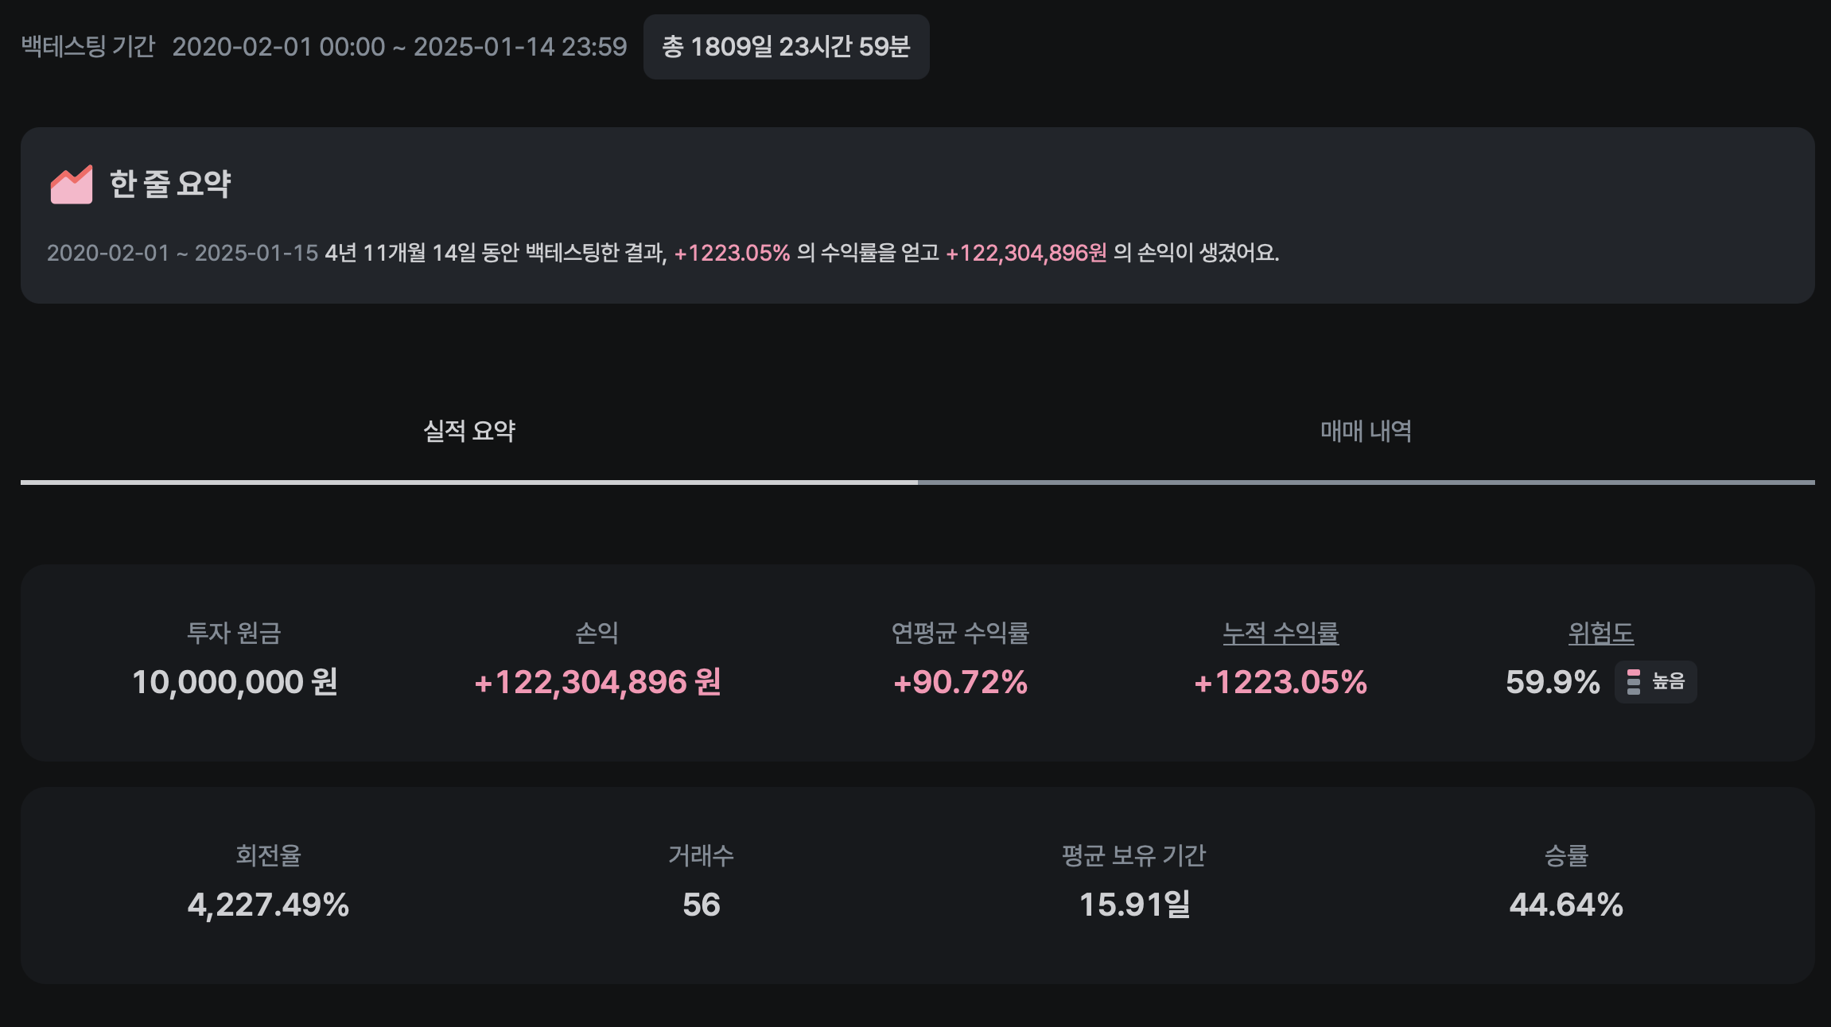Image resolution: width=1831 pixels, height=1027 pixels.
Task: Click the 거래수 value 56
Action: point(701,905)
